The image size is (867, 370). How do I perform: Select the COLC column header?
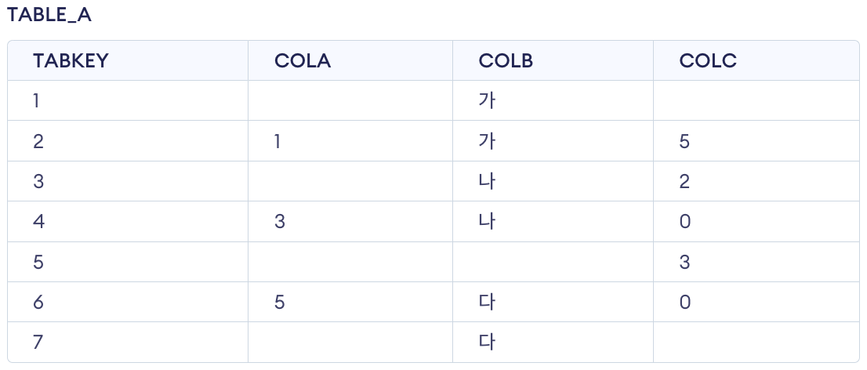point(708,61)
